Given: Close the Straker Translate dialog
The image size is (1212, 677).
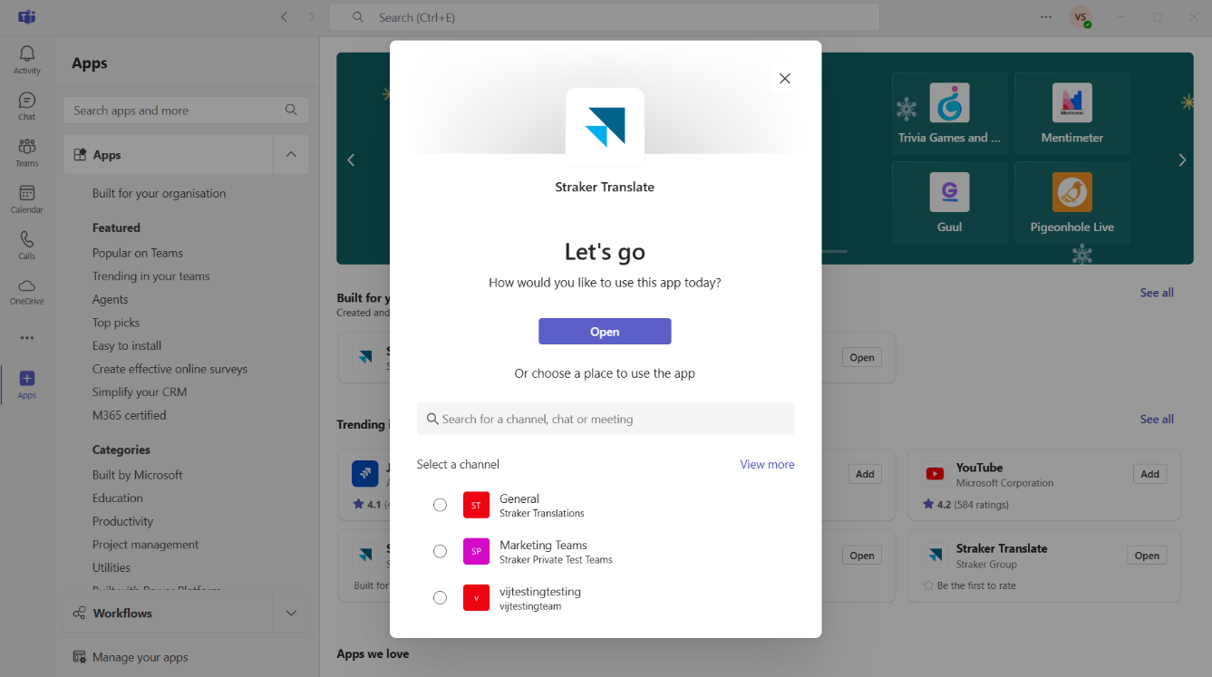Looking at the screenshot, I should coord(785,79).
